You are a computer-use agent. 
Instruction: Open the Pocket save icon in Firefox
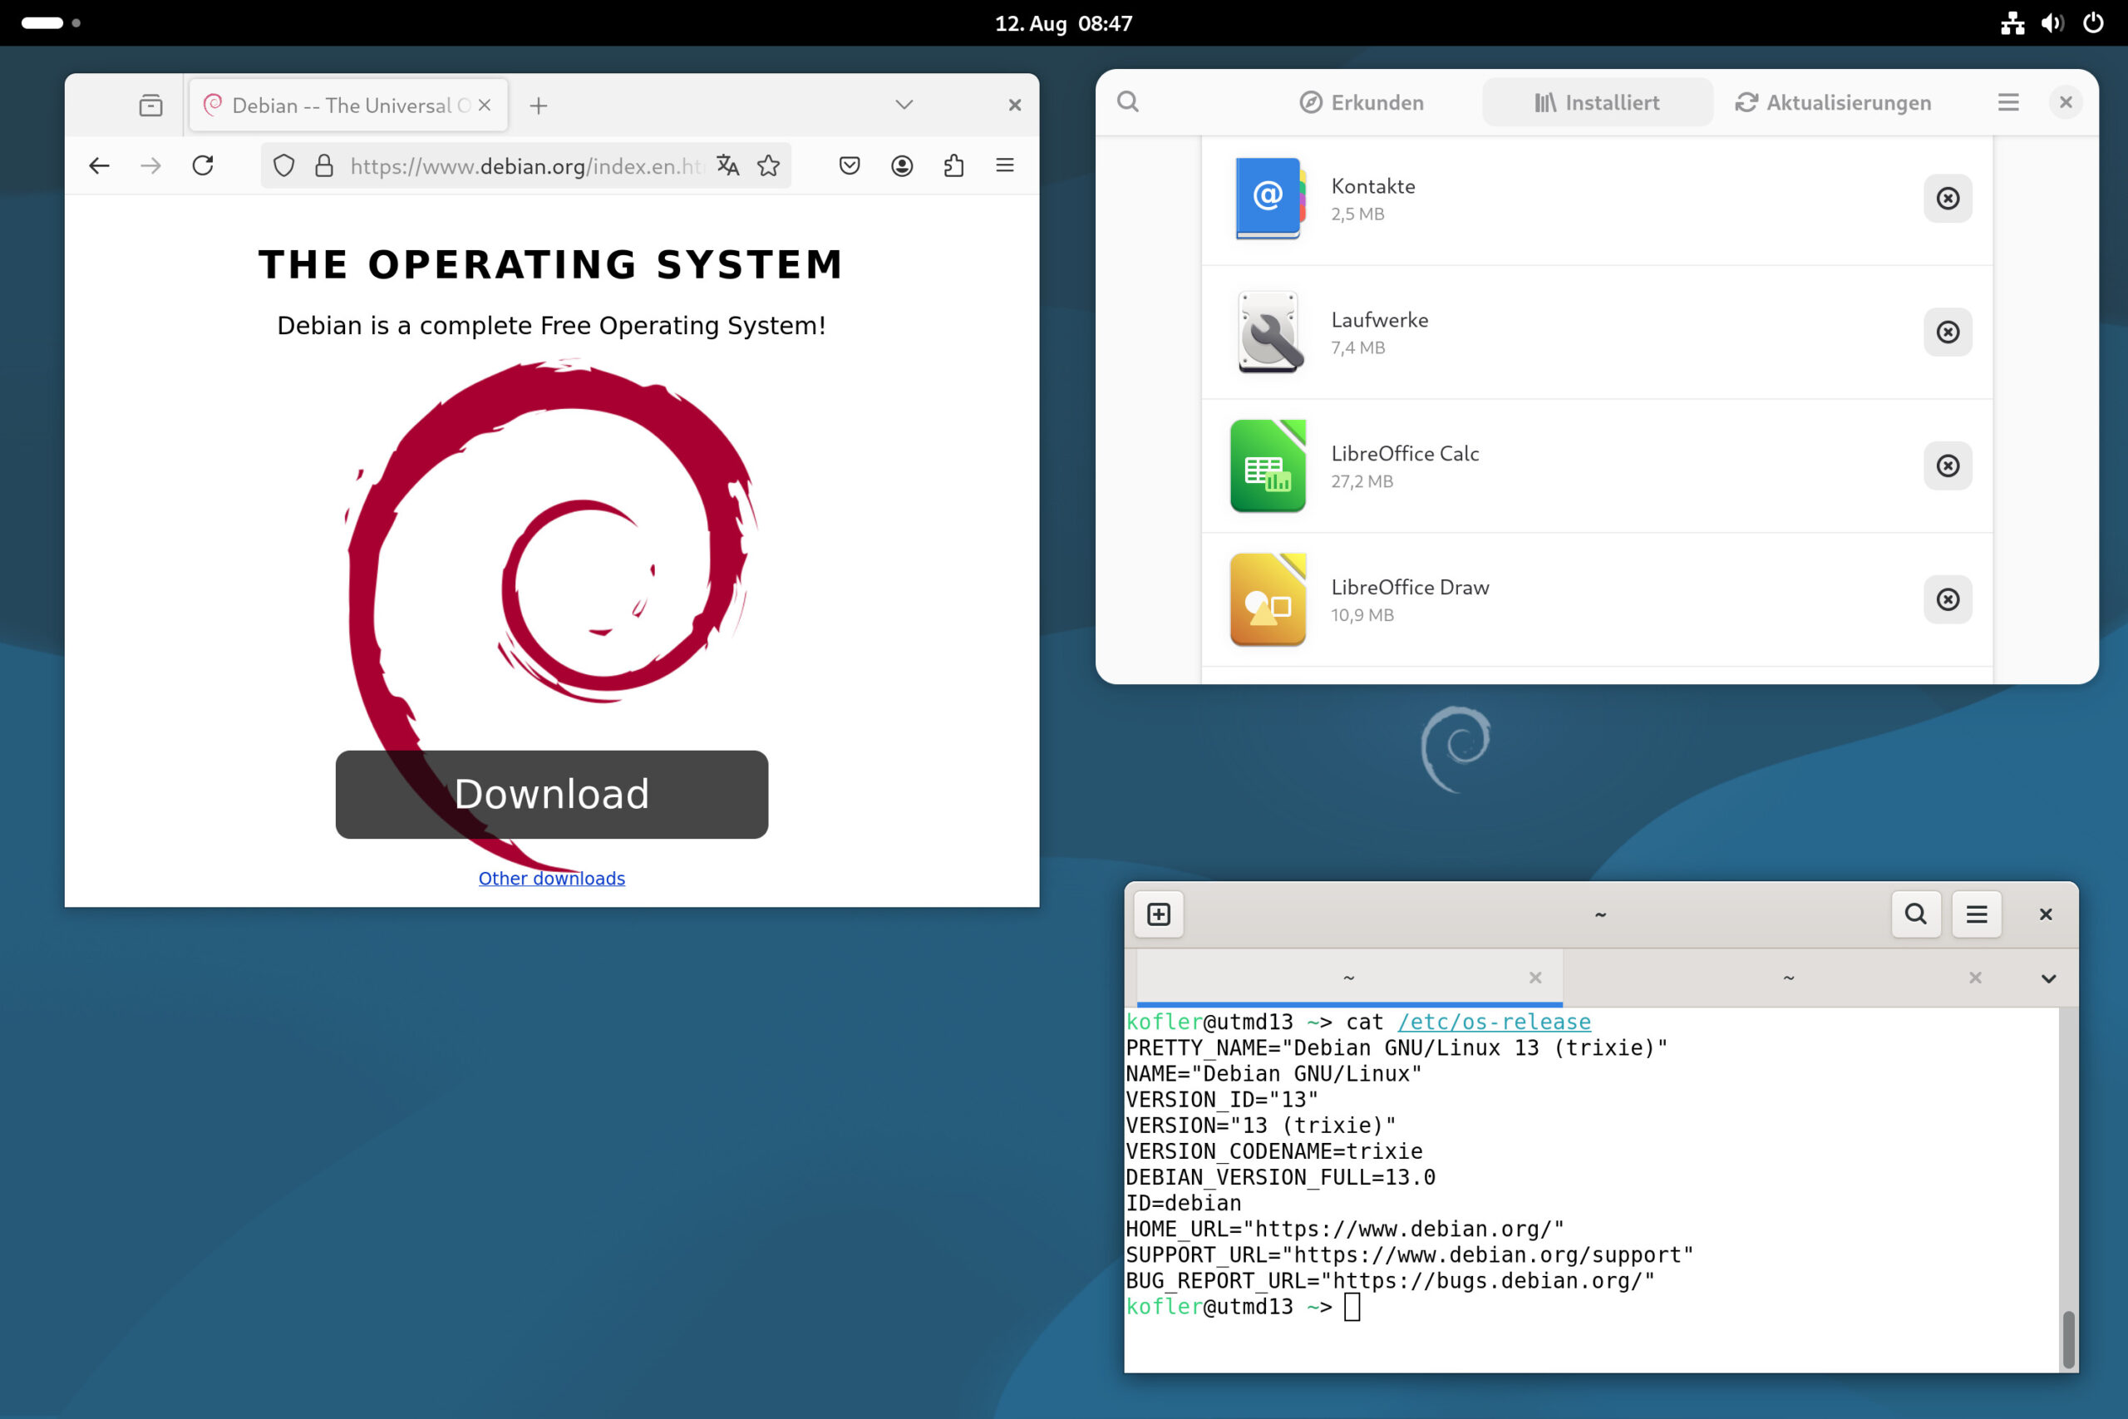coord(850,165)
